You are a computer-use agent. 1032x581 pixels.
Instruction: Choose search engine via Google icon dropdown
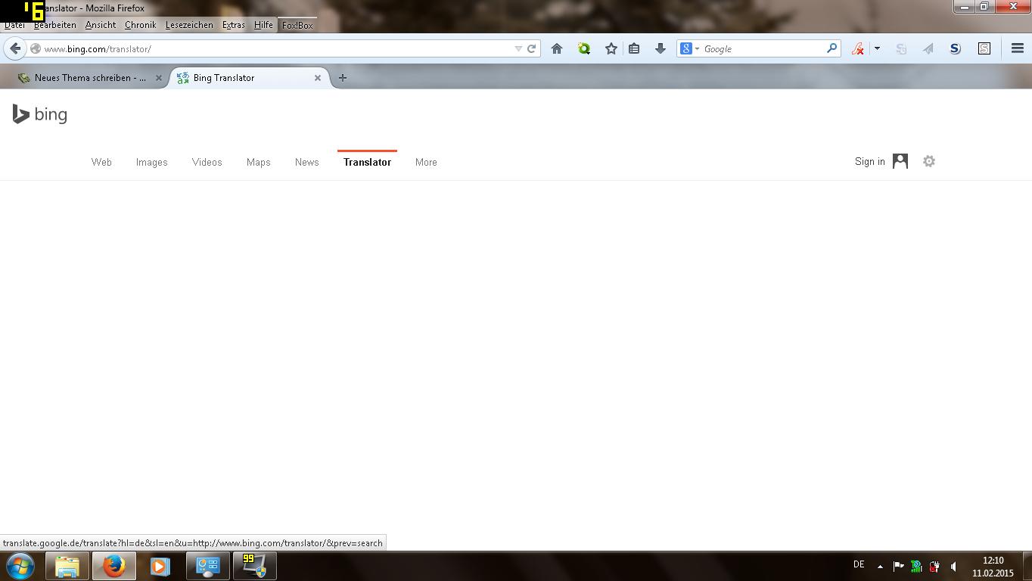pyautogui.click(x=689, y=48)
